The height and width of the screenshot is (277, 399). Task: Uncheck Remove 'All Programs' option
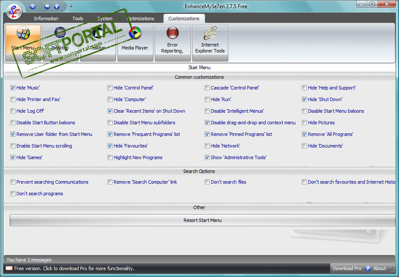[x=304, y=134]
